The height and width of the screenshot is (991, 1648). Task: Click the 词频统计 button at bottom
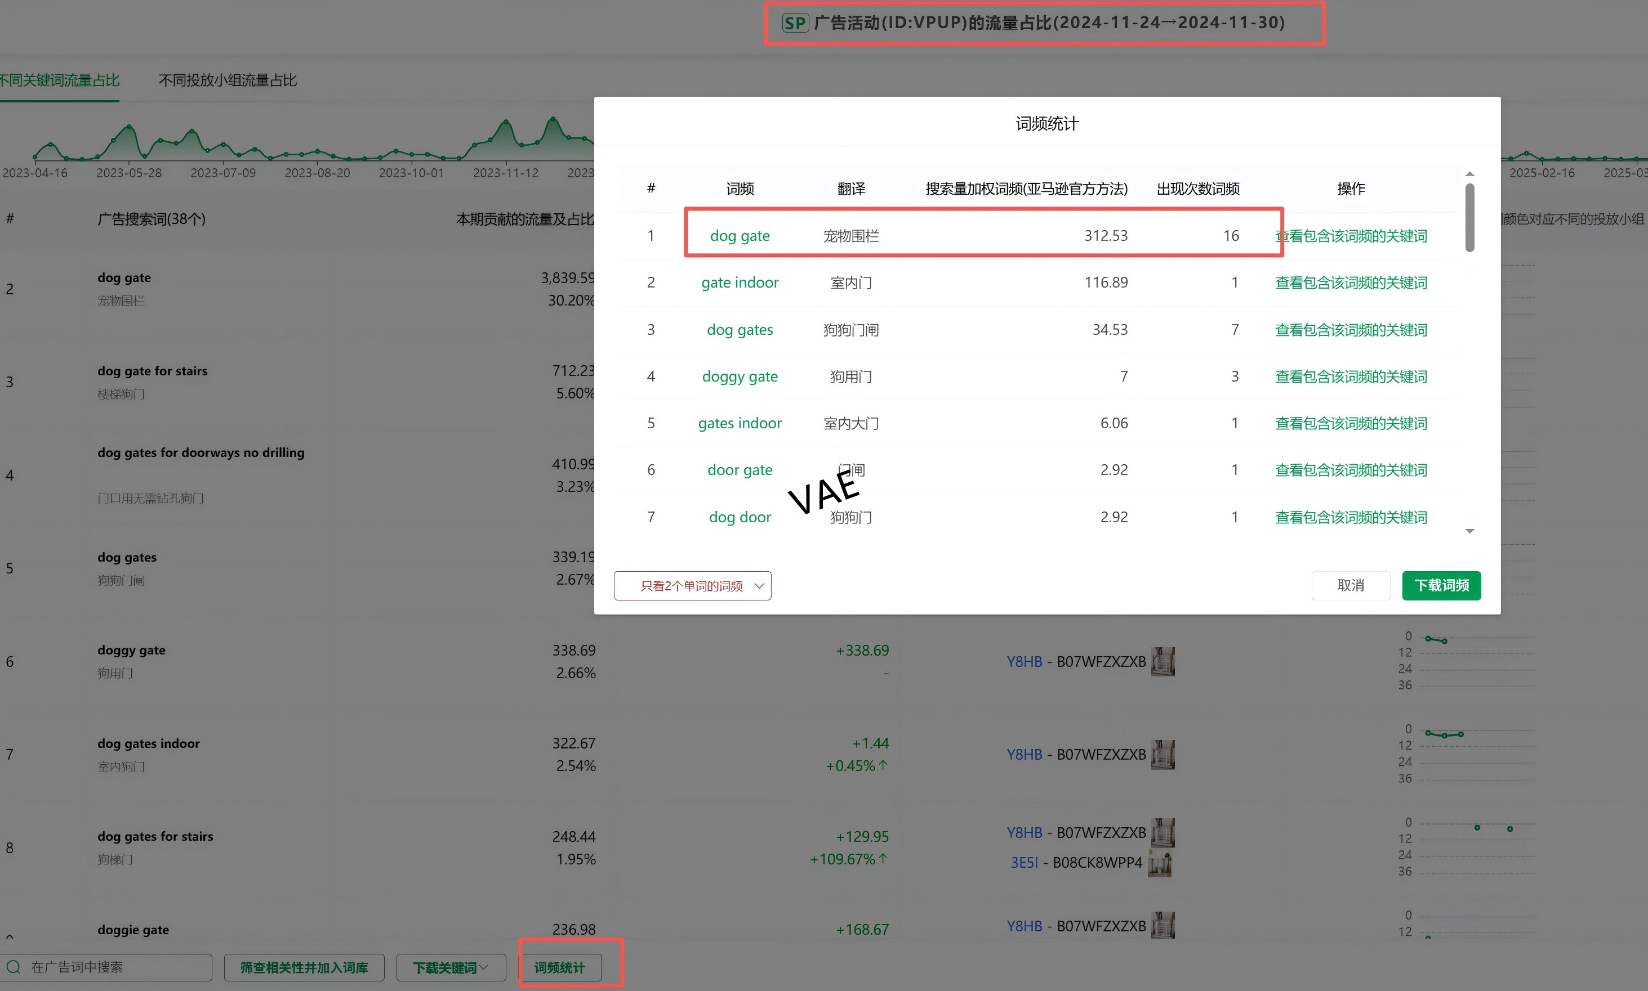click(x=560, y=967)
